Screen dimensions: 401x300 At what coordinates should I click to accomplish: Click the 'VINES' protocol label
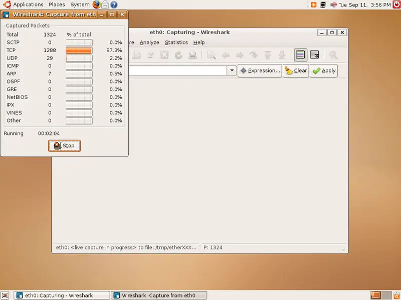coord(14,113)
